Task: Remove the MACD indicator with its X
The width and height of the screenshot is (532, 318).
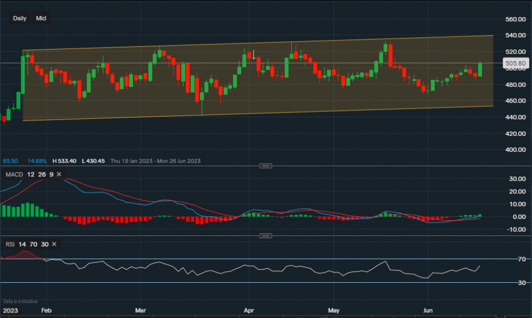Action: pyautogui.click(x=59, y=175)
